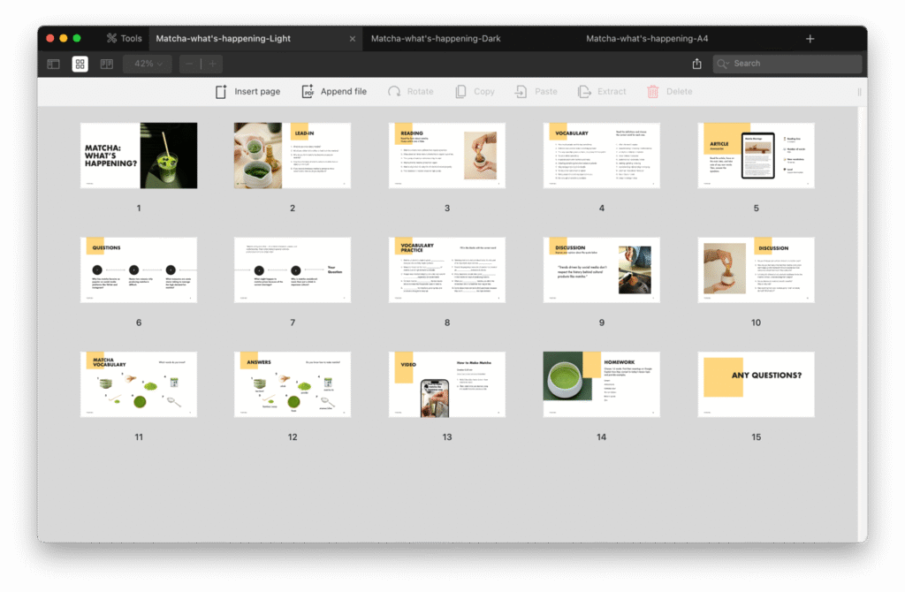Click the Insert page icon
The width and height of the screenshot is (905, 592).
220,91
